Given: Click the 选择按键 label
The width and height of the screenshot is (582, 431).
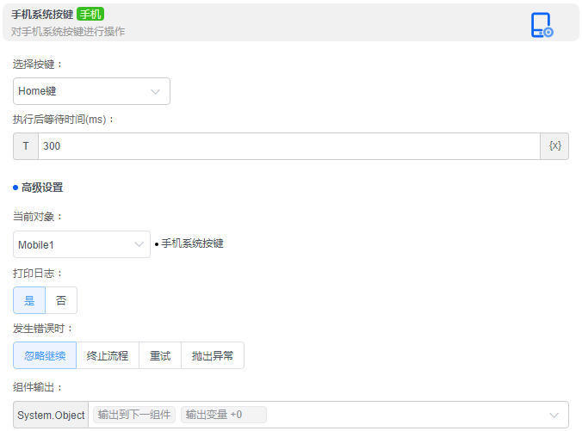Looking at the screenshot, I should point(37,65).
